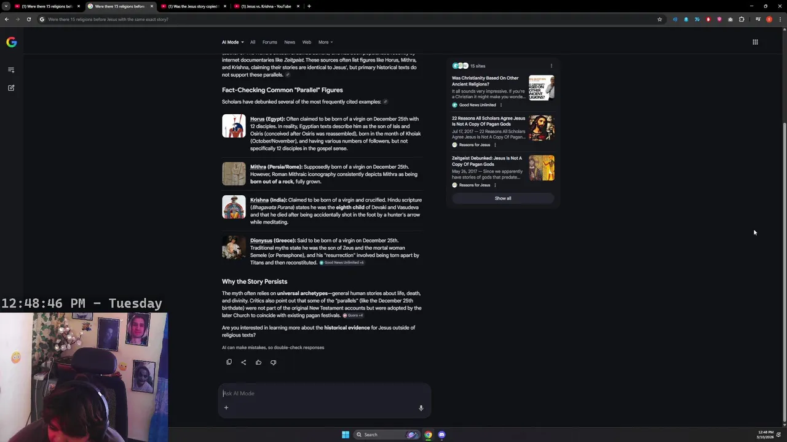This screenshot has width=787, height=442.
Task: Click the Horus (Egypt) link
Action: tap(267, 119)
